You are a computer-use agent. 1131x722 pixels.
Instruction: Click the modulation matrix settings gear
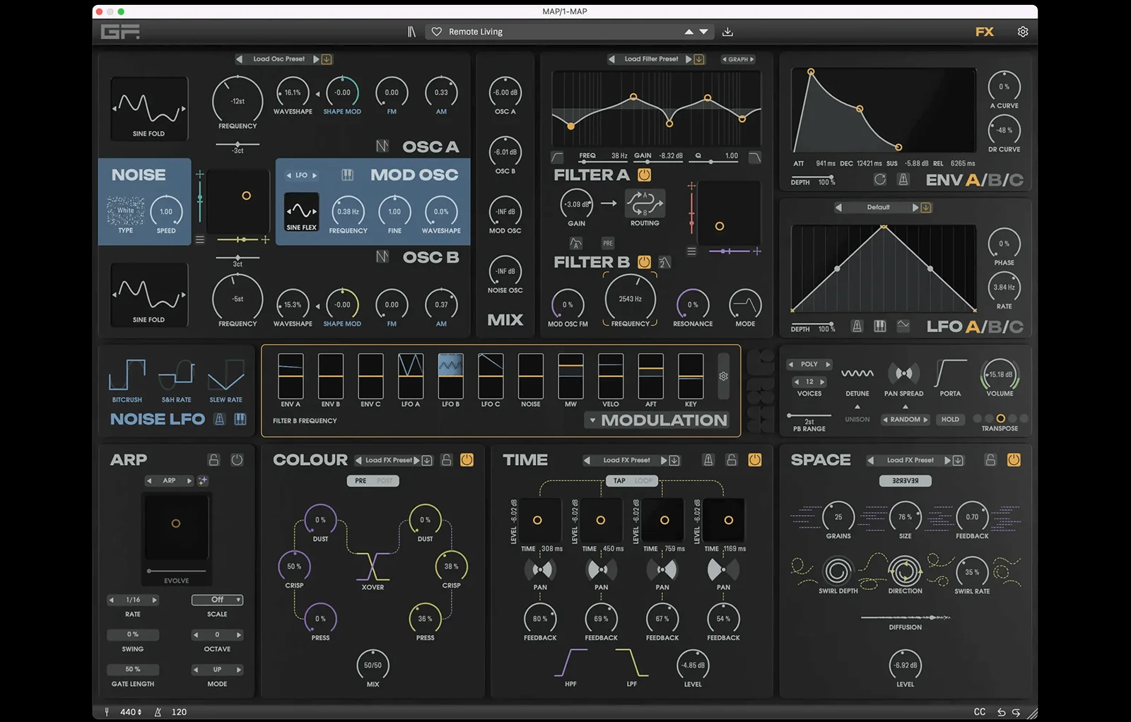pyautogui.click(x=723, y=377)
